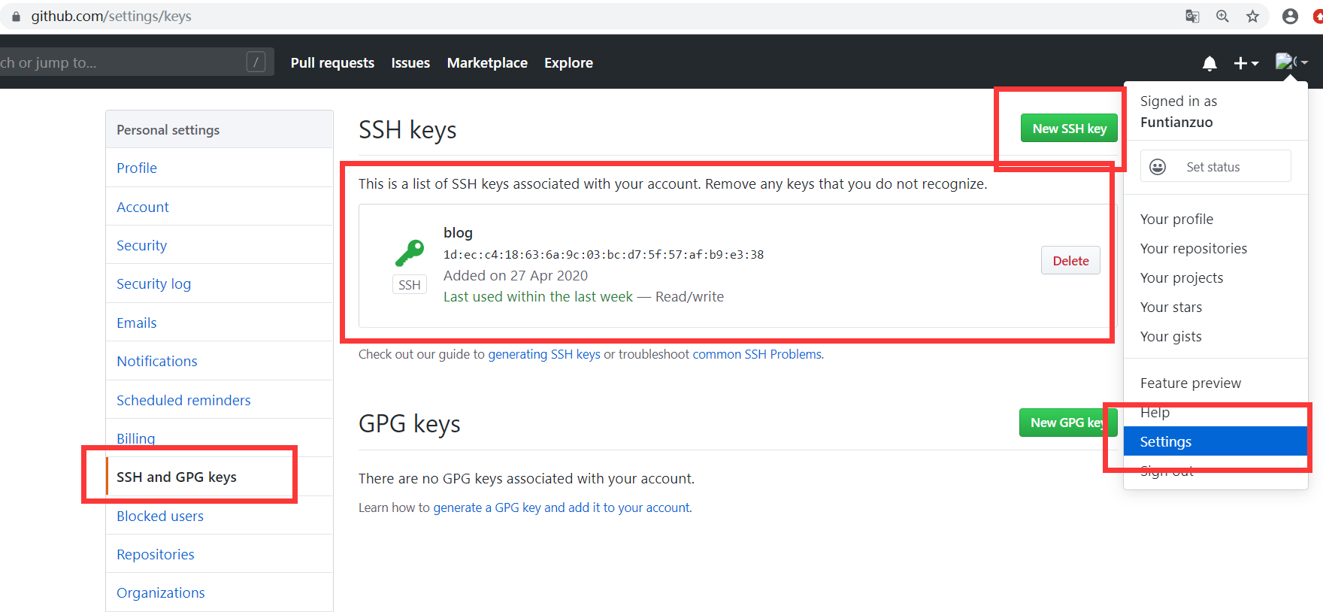Follow the generating SSH keys guide link

(x=544, y=354)
